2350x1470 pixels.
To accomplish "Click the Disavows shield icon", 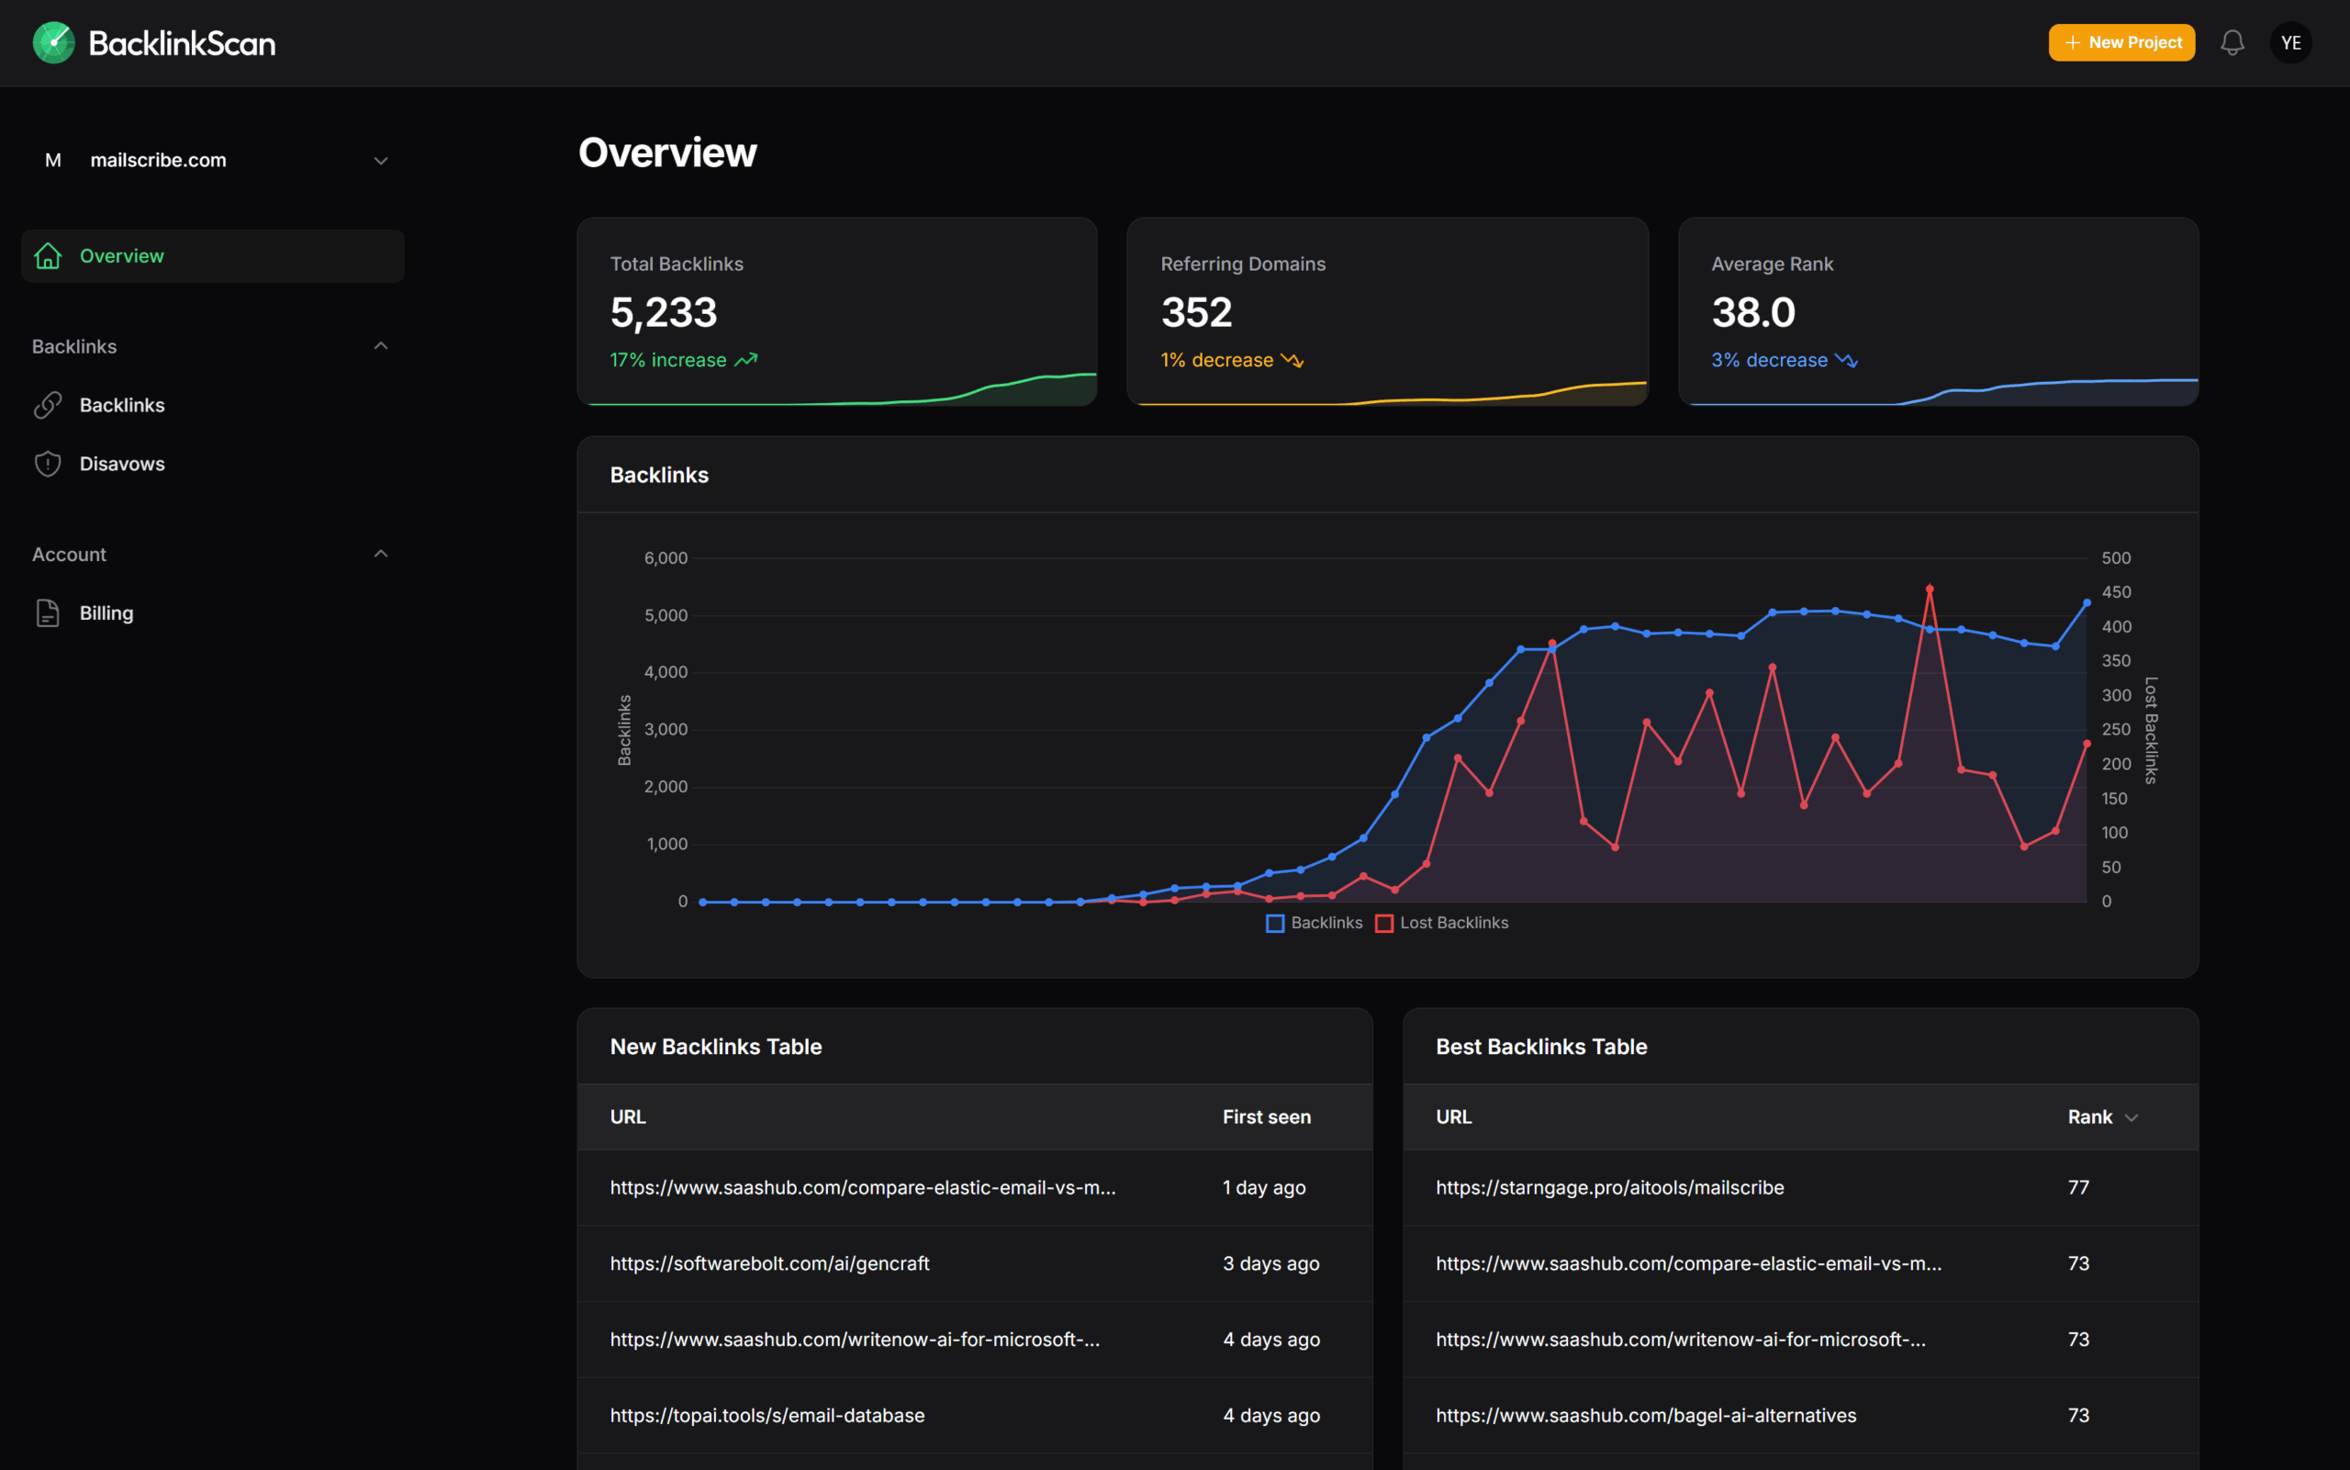I will 48,464.
